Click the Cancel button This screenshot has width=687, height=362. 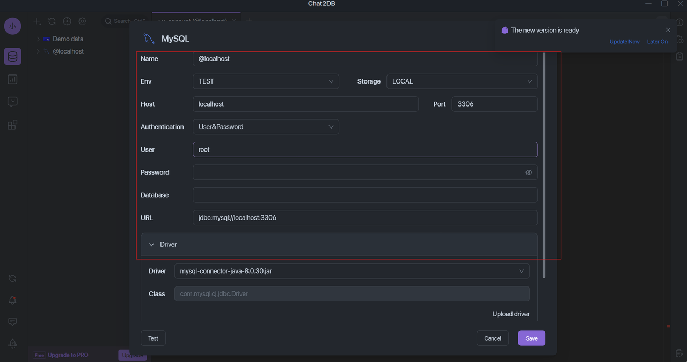tap(493, 338)
